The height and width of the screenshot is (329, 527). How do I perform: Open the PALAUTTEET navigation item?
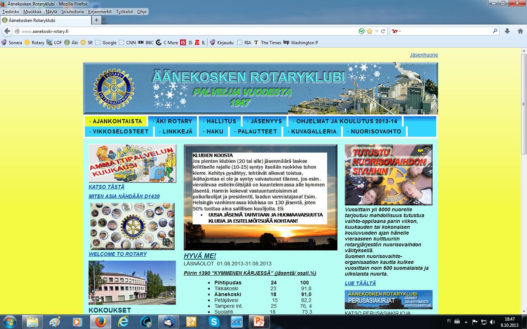(x=256, y=131)
